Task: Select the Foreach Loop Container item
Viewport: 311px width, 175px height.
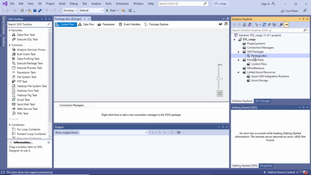Action: pos(31,134)
